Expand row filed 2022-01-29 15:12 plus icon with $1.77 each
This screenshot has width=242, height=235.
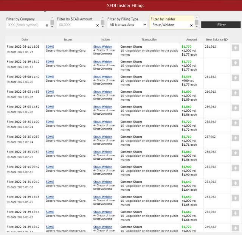coord(235,63)
